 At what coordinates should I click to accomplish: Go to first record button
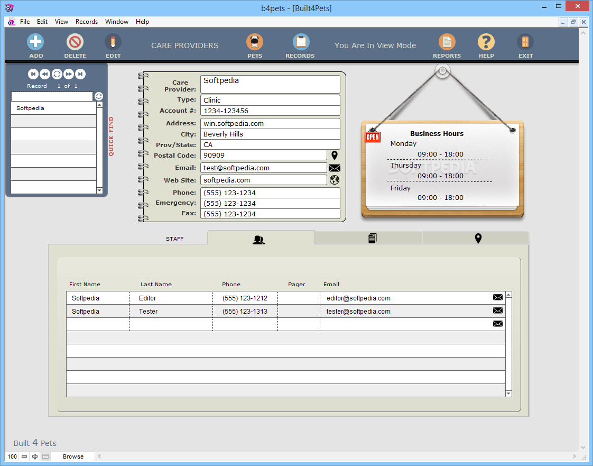pyautogui.click(x=33, y=74)
